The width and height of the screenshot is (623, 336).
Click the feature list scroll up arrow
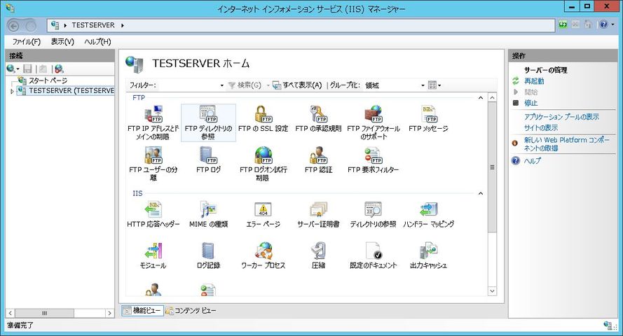click(492, 97)
